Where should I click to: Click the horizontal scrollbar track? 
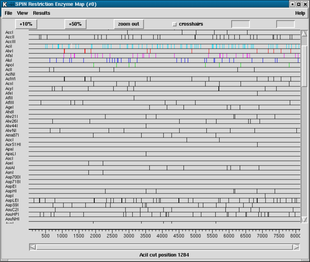click(164, 247)
